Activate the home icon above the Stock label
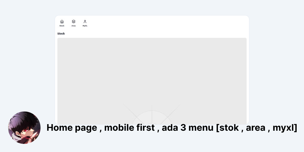The width and height of the screenshot is (304, 152). tap(62, 22)
